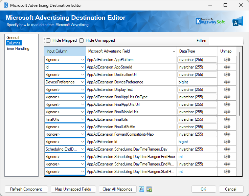Click the Filter text input field
249x196 pixels.
[x=226, y=41]
